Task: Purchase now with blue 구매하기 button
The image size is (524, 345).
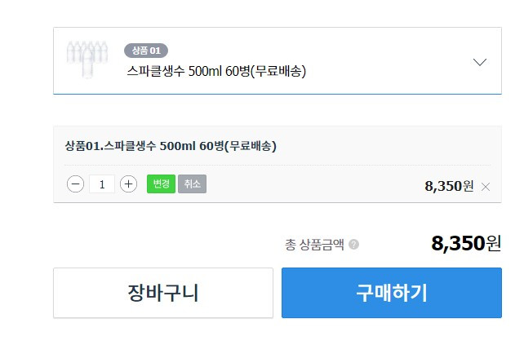Action: click(x=392, y=293)
